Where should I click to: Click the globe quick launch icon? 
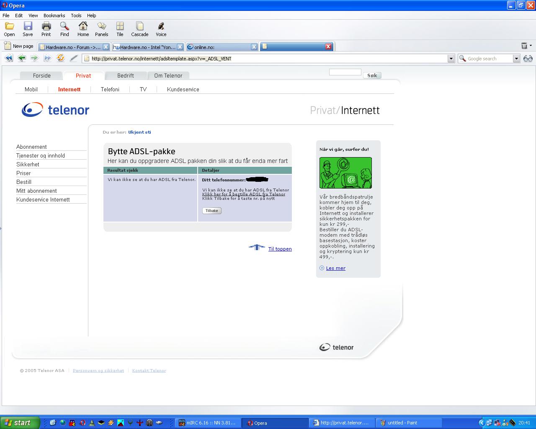pyautogui.click(x=62, y=423)
